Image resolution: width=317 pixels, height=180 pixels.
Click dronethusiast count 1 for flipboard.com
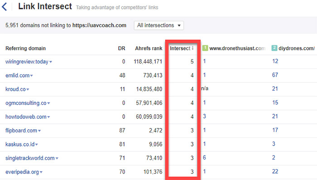coord(204,130)
